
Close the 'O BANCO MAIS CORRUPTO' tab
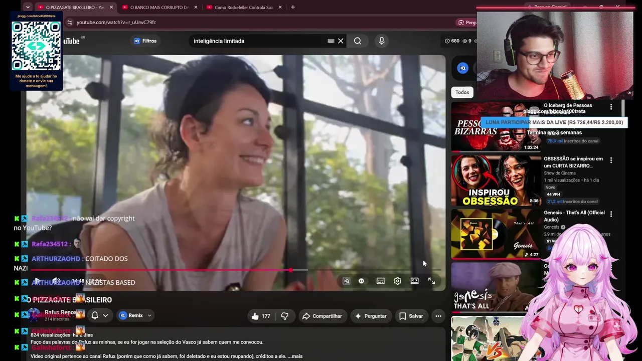(x=196, y=8)
